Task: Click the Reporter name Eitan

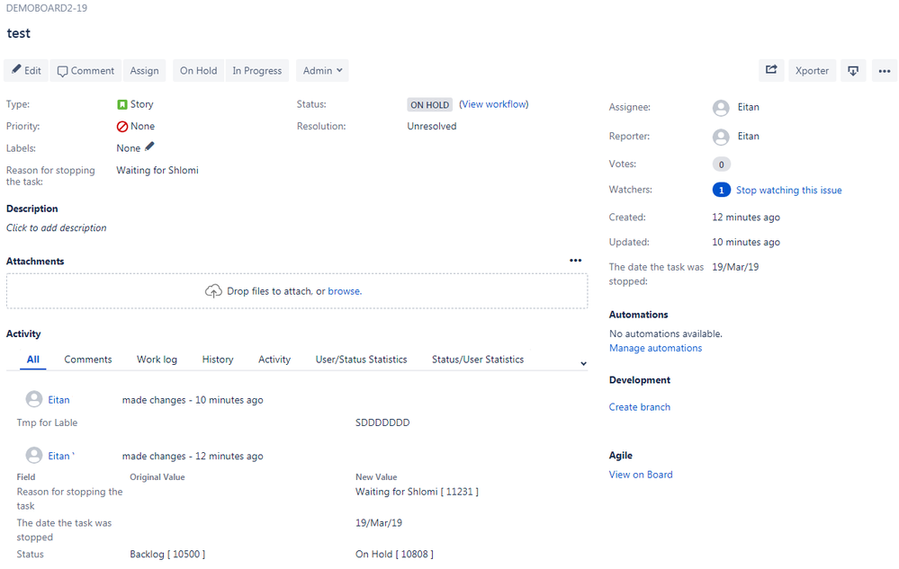Action: [x=748, y=137]
